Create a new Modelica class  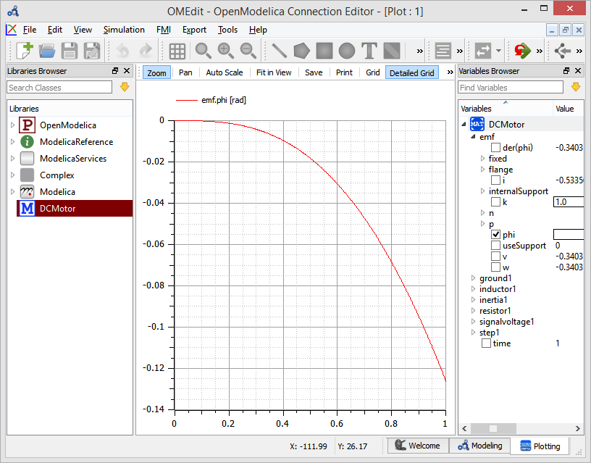[24, 51]
